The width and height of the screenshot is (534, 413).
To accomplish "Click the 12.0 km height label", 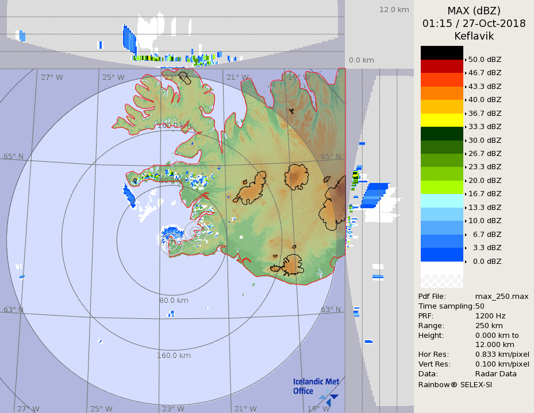I will (x=394, y=9).
